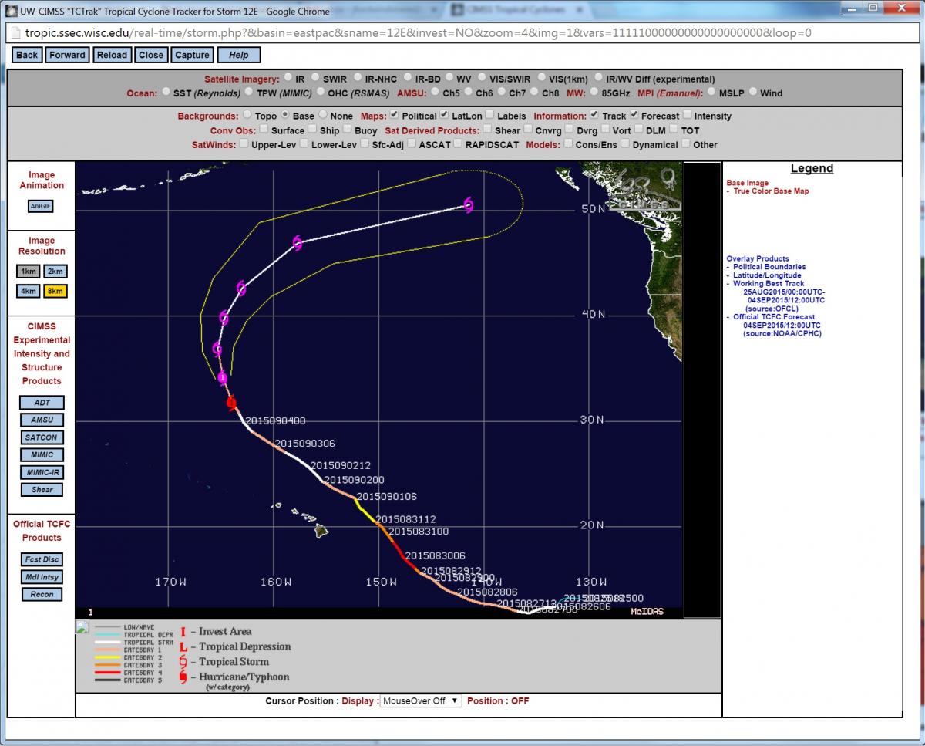Select AMSU Ch6 option
This screenshot has width=925, height=746.
[468, 92]
